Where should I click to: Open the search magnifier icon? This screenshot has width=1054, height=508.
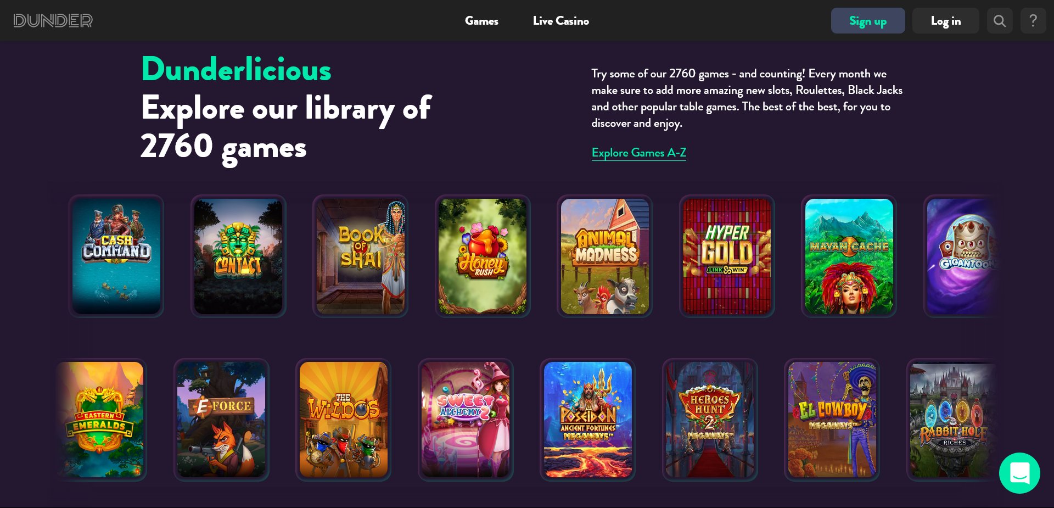(x=1000, y=21)
